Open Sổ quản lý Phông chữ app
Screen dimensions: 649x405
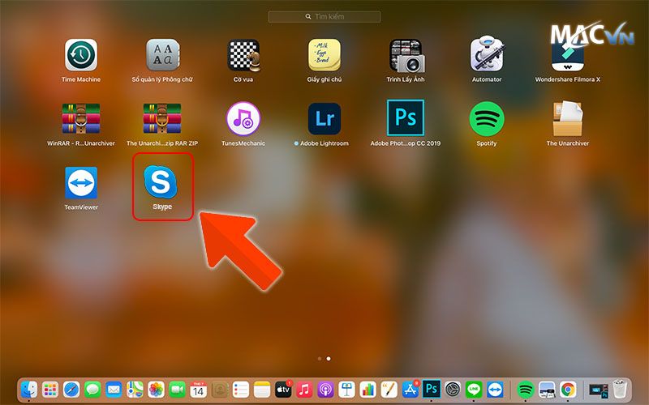162,55
